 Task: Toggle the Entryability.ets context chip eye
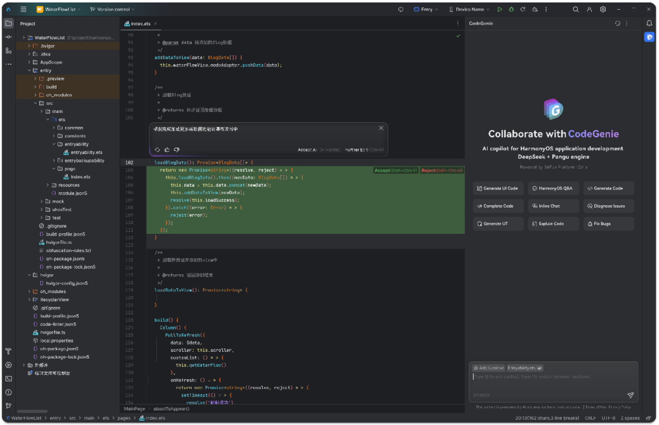point(539,368)
